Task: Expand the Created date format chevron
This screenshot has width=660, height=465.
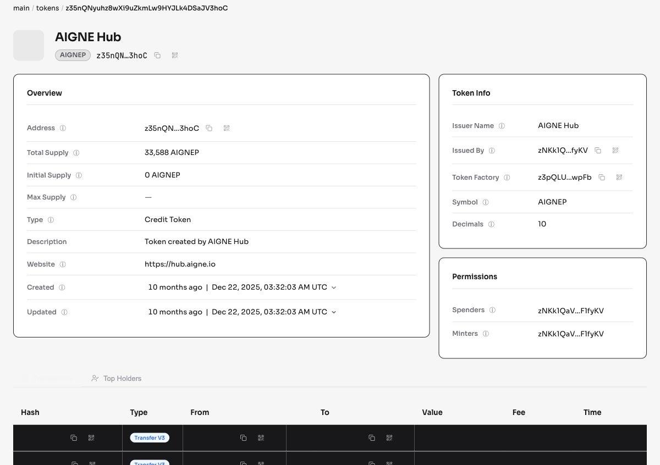Action: coord(334,287)
